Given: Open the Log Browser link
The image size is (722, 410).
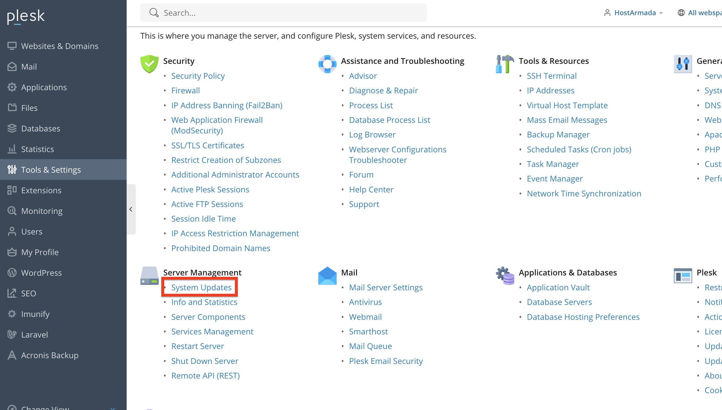Looking at the screenshot, I should [x=372, y=134].
